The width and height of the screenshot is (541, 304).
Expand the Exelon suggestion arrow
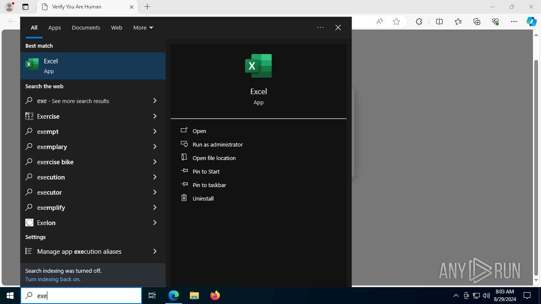point(155,223)
